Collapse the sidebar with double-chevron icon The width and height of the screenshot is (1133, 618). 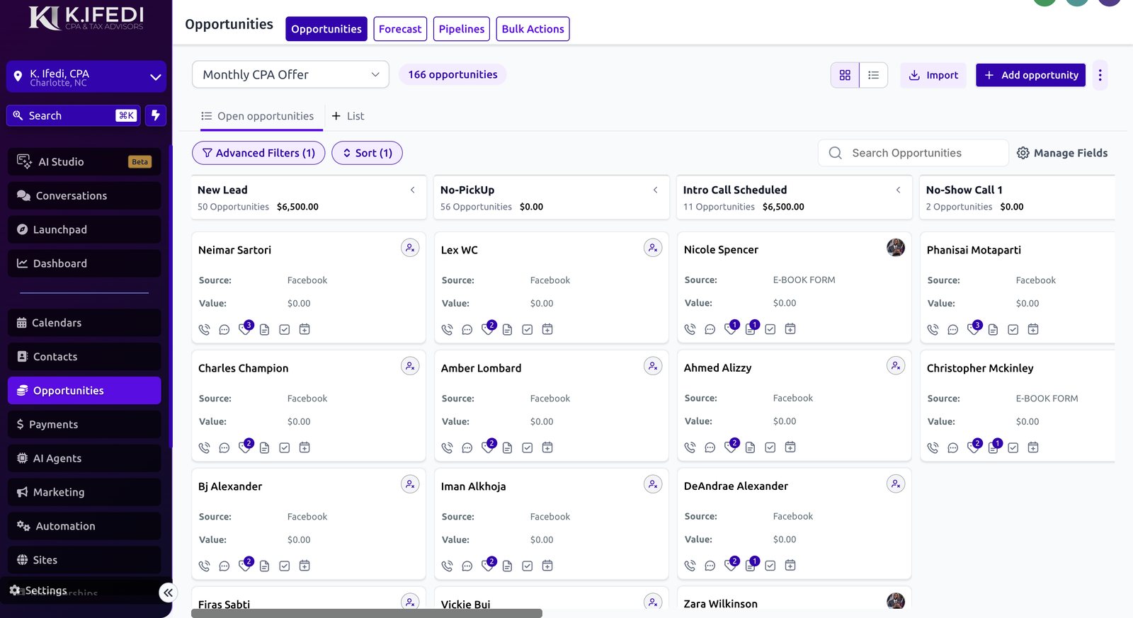168,593
